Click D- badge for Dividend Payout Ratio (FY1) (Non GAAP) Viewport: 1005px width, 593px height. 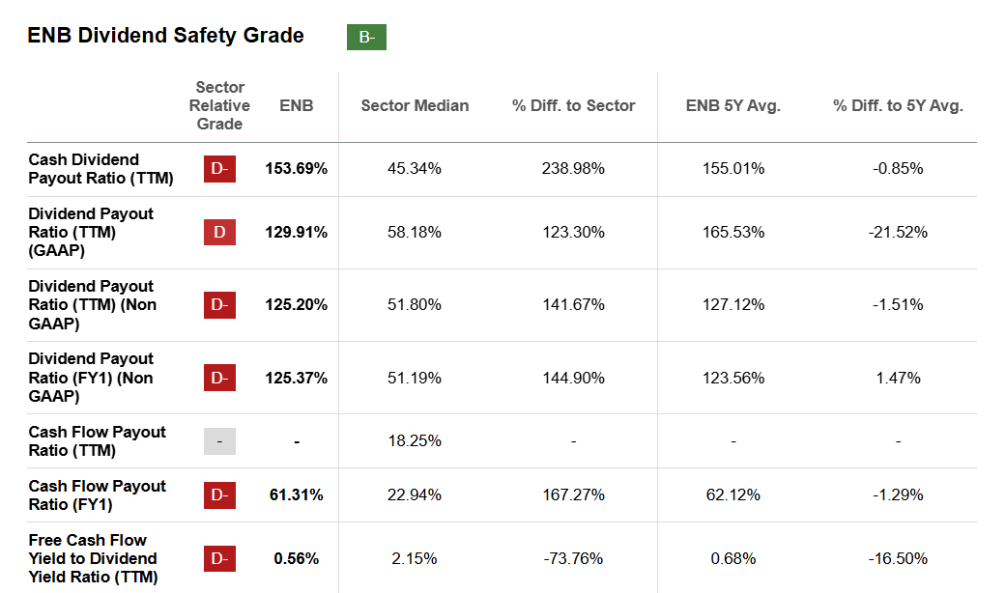click(x=219, y=378)
